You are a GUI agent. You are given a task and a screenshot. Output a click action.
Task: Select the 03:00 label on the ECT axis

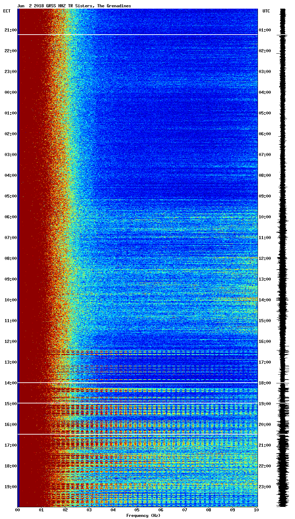click(11, 155)
